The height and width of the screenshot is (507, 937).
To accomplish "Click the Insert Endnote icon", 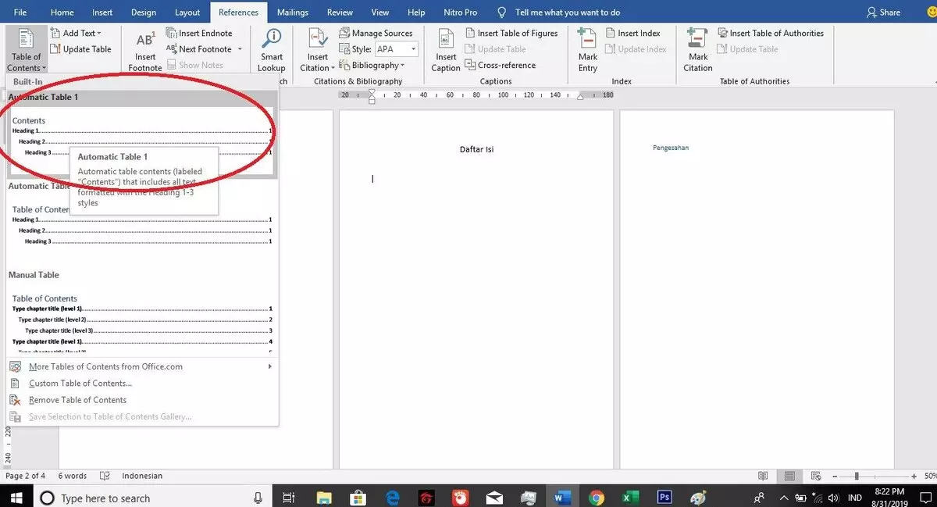I will pos(172,33).
